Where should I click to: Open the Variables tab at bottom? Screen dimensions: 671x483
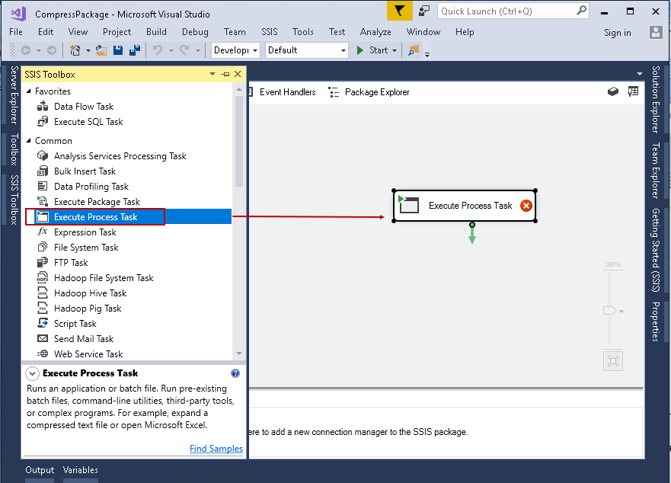[x=81, y=470]
